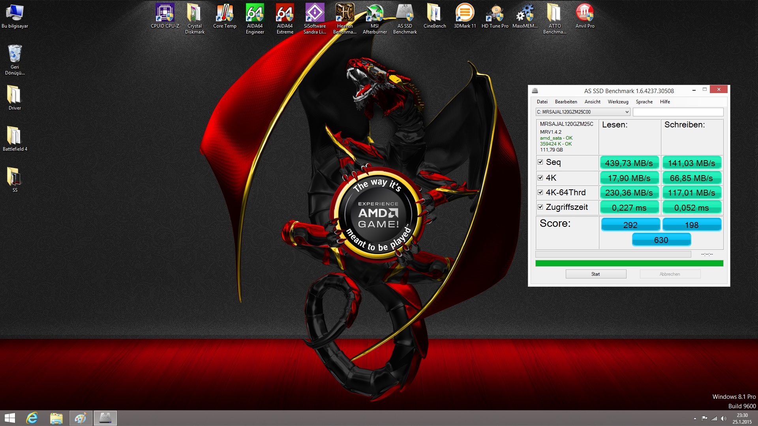This screenshot has width=758, height=426.
Task: Open the Hilfe menu
Action: click(665, 102)
